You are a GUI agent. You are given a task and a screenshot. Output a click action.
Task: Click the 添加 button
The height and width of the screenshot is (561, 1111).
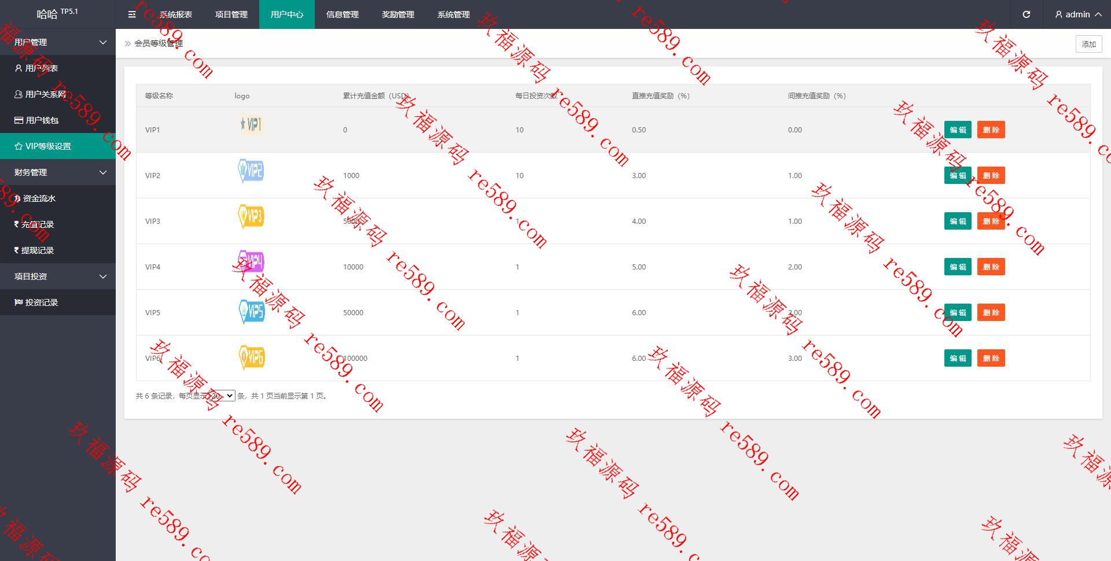[x=1088, y=44]
